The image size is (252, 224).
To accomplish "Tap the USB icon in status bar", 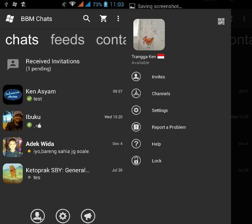I will coord(6,4).
